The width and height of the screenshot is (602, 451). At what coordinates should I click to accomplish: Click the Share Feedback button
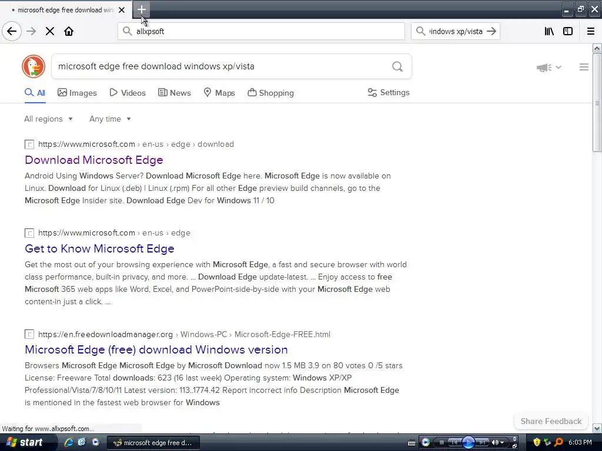pyautogui.click(x=551, y=421)
